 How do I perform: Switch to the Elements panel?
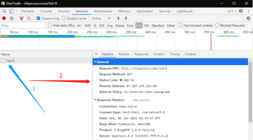click(28, 11)
